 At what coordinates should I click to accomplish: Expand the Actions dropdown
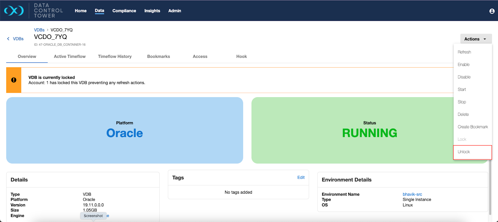[x=476, y=39]
